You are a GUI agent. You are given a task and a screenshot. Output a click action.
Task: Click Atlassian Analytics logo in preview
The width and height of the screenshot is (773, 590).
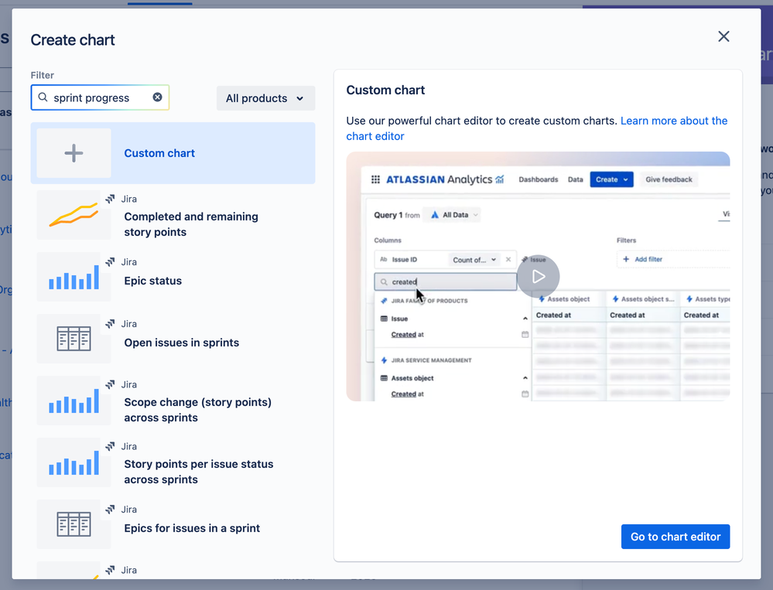click(445, 179)
